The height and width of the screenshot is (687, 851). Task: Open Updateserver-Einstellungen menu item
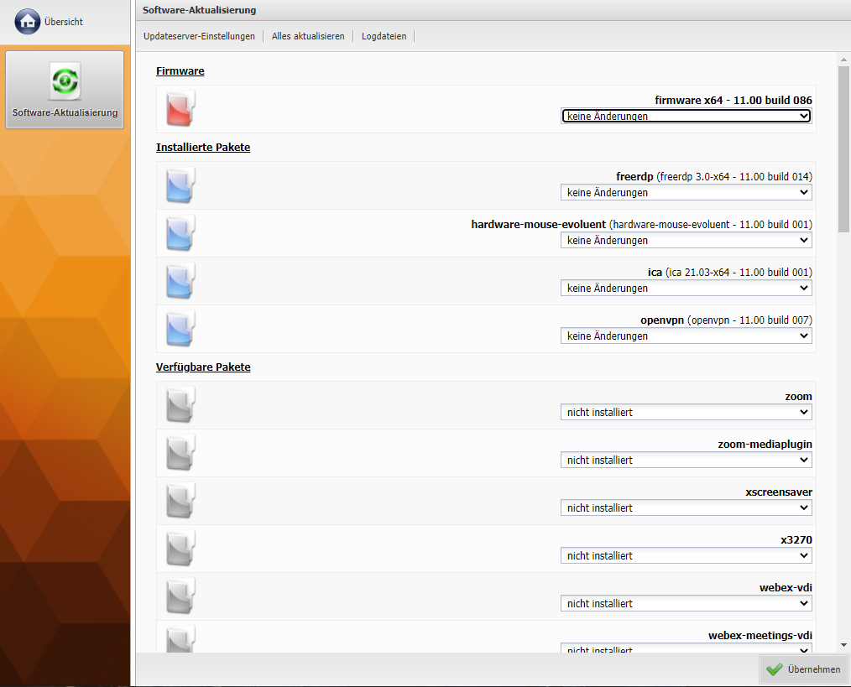pyautogui.click(x=199, y=36)
